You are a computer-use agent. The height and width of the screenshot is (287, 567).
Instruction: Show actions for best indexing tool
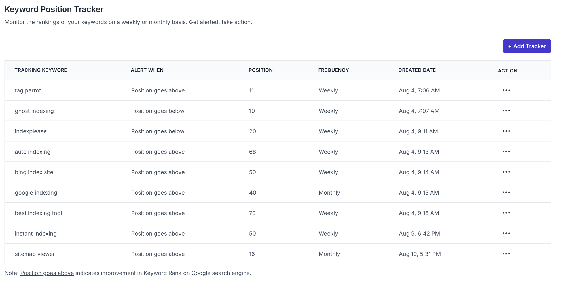(506, 213)
